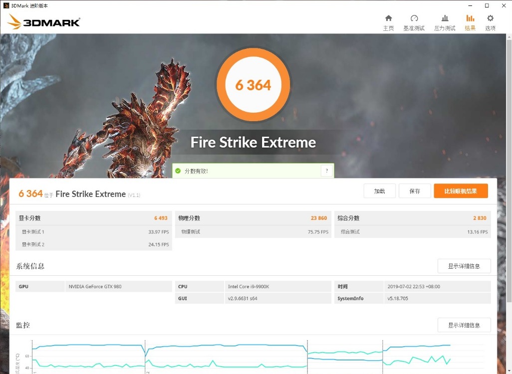Click the Fire Strike Extreme banner title
The width and height of the screenshot is (512, 374).
click(x=253, y=142)
